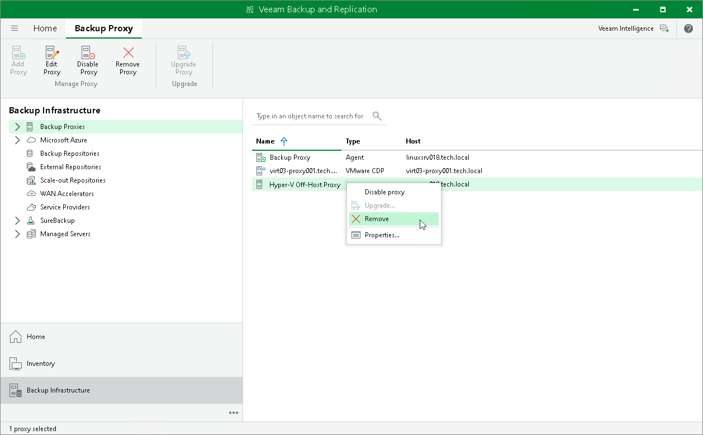The height and width of the screenshot is (435, 703).
Task: Select the linuxsrv018.tech.local host cell
Action: click(x=438, y=157)
